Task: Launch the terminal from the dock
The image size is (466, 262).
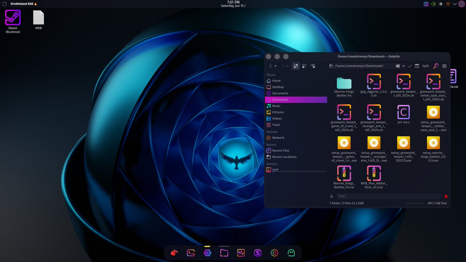Action: pos(191,253)
